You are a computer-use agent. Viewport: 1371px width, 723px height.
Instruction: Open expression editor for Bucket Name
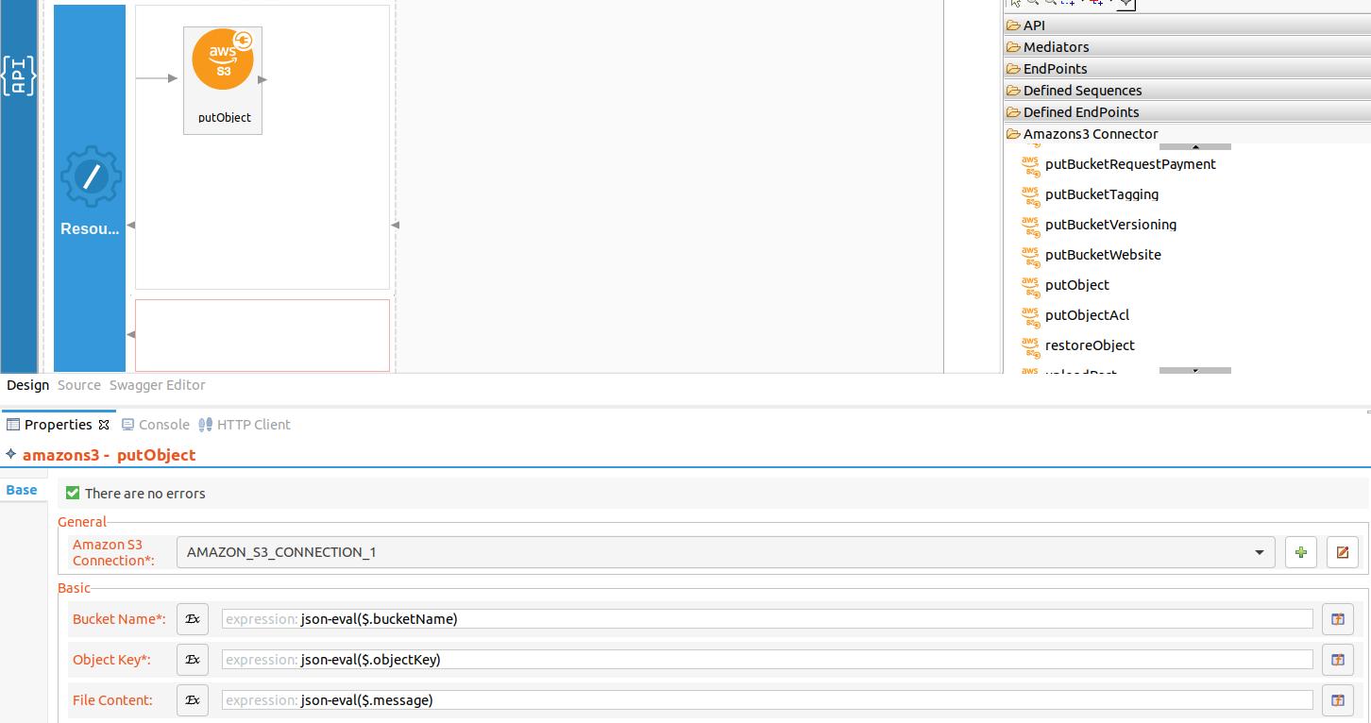point(1338,619)
